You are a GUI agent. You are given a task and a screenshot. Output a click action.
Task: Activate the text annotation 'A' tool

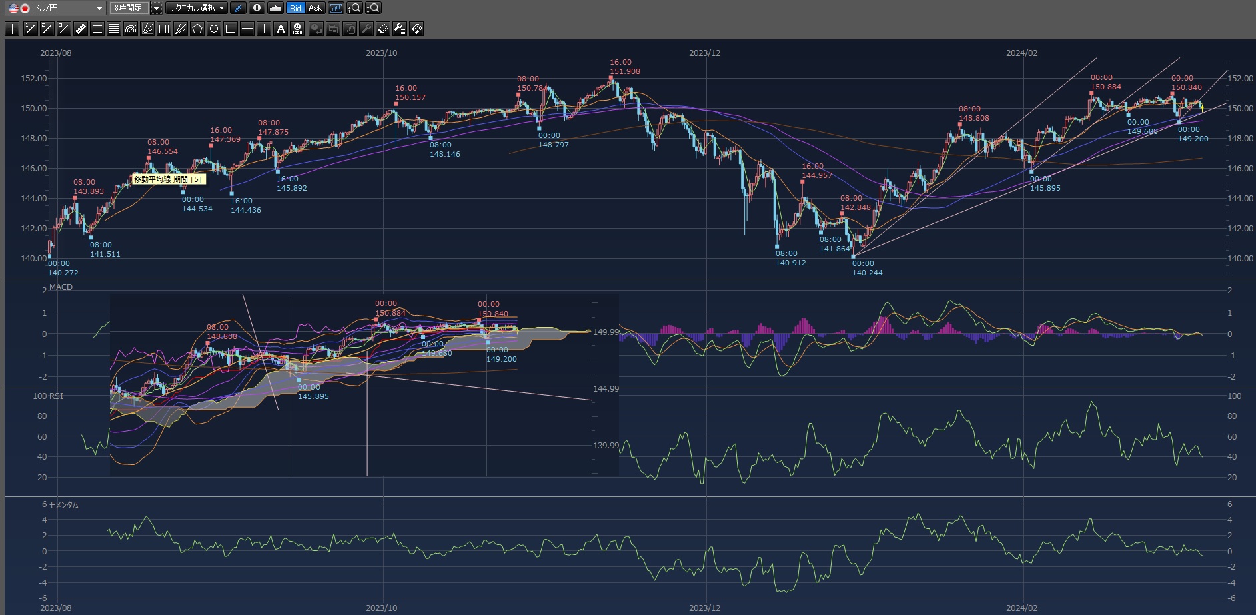coord(281,29)
